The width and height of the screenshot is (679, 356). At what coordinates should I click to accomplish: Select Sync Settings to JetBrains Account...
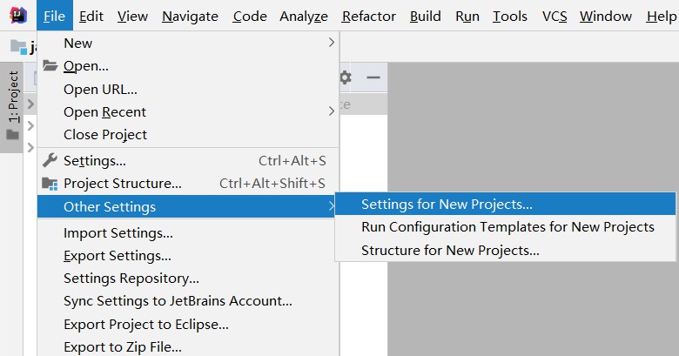(178, 301)
